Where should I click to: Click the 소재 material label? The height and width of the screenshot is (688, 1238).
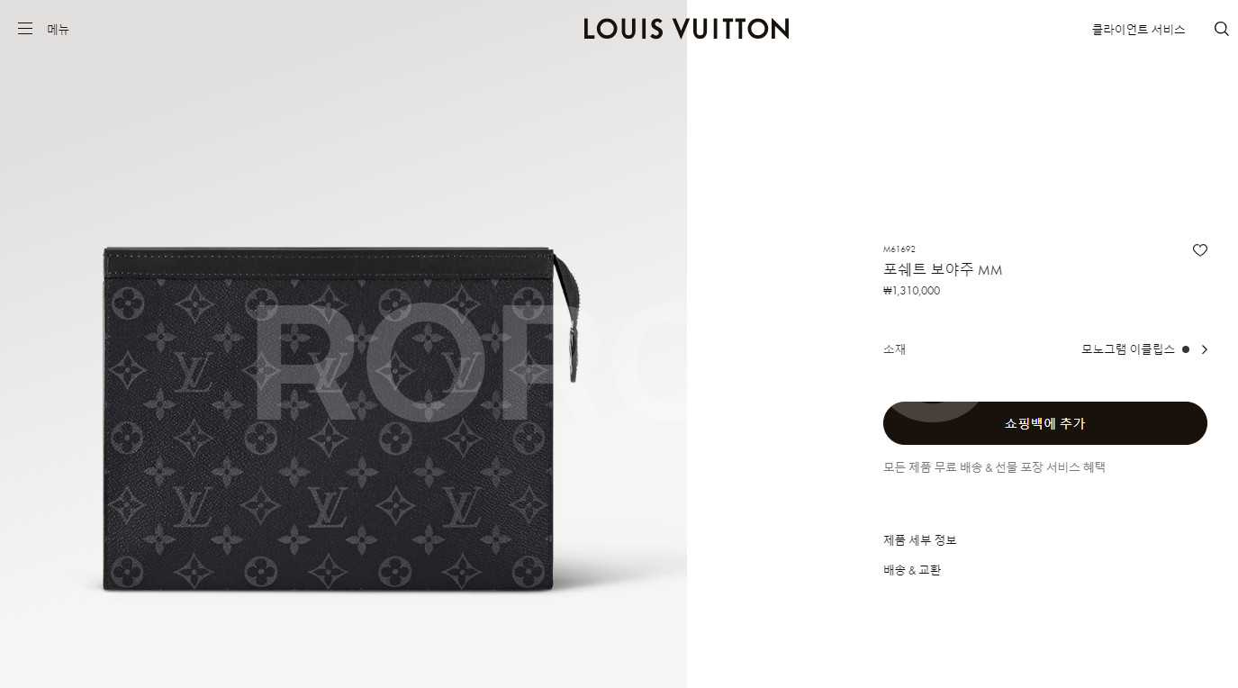(894, 349)
